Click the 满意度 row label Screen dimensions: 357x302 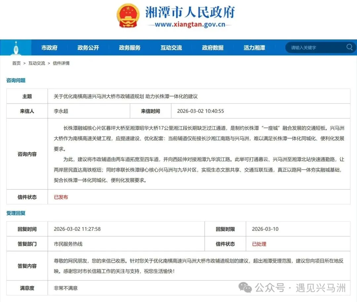27,288
